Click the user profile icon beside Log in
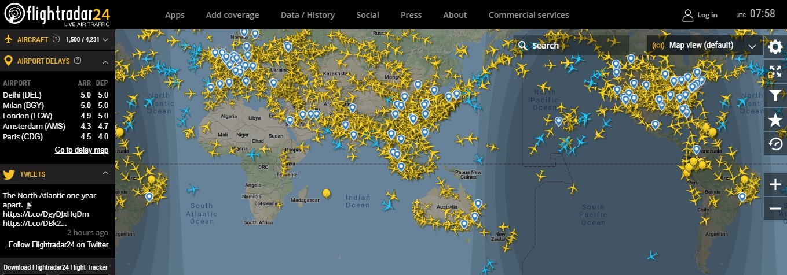 point(687,15)
